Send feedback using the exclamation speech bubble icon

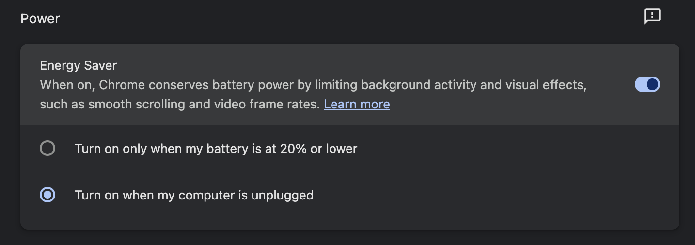click(x=652, y=16)
